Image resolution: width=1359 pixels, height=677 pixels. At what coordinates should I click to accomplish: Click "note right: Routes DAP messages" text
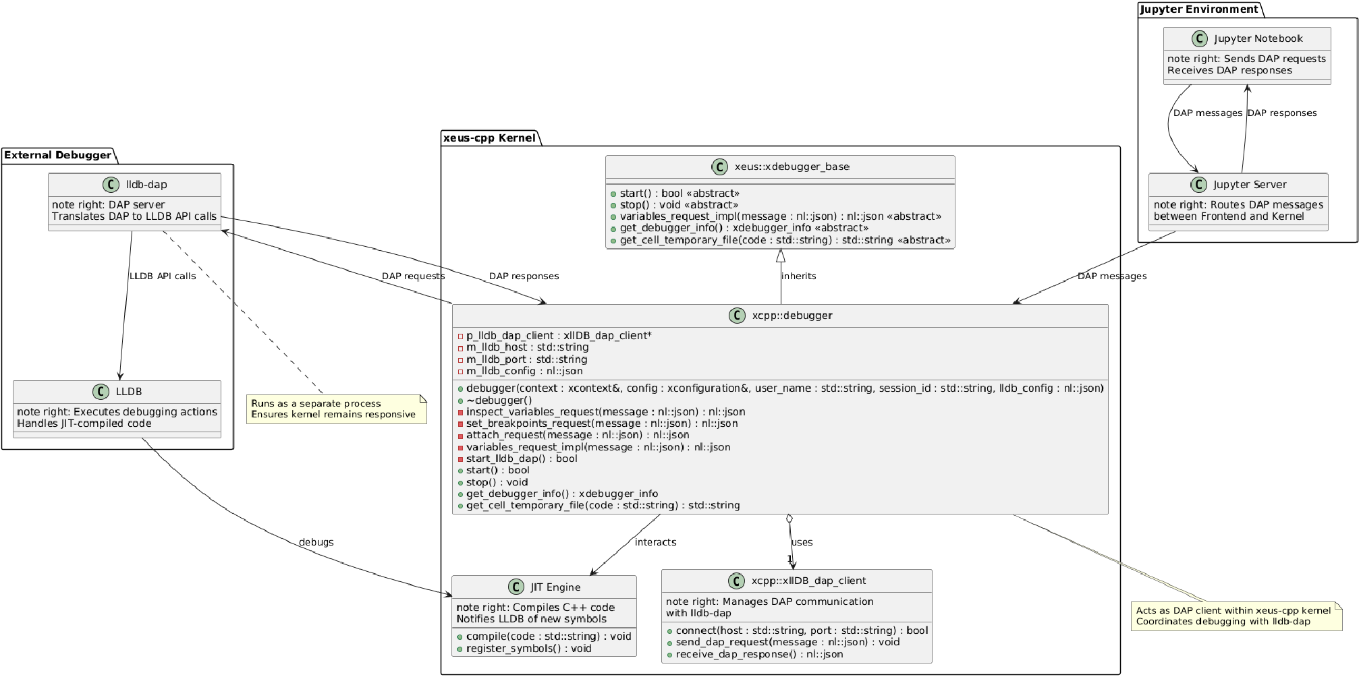point(1238,205)
